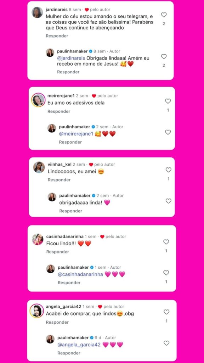Image resolution: width=204 pixels, height=363 pixels.
Task: Like the 'obrigadaaaa linda!' reply
Action: (x=168, y=201)
